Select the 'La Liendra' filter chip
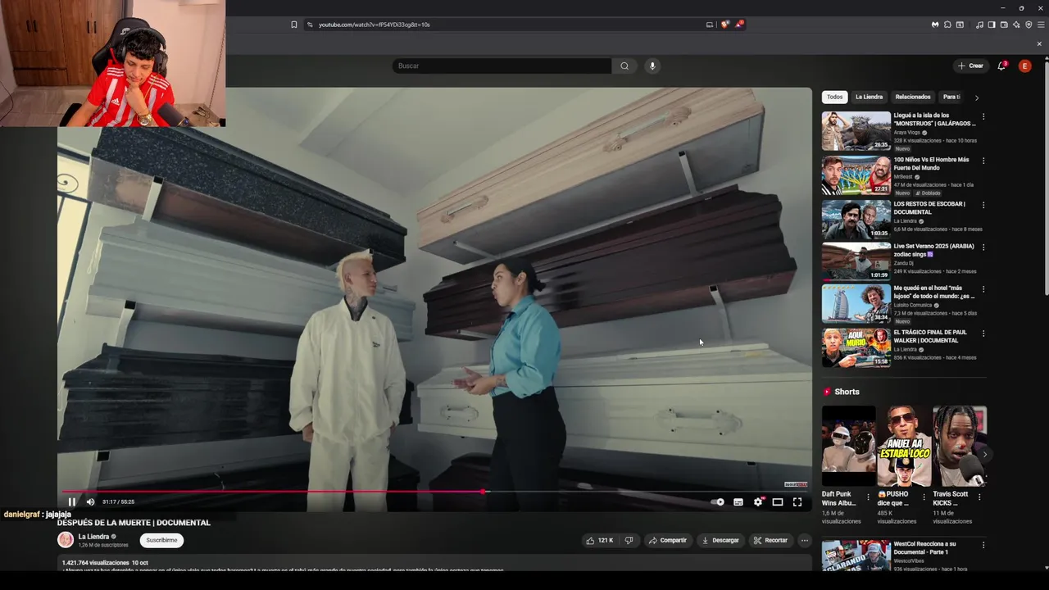The height and width of the screenshot is (590, 1049). tap(869, 97)
